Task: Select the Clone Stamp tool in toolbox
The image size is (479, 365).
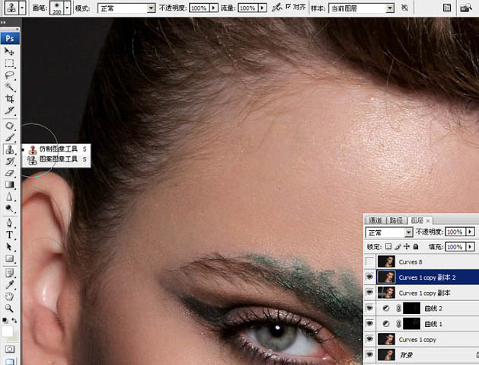Action: tap(10, 149)
